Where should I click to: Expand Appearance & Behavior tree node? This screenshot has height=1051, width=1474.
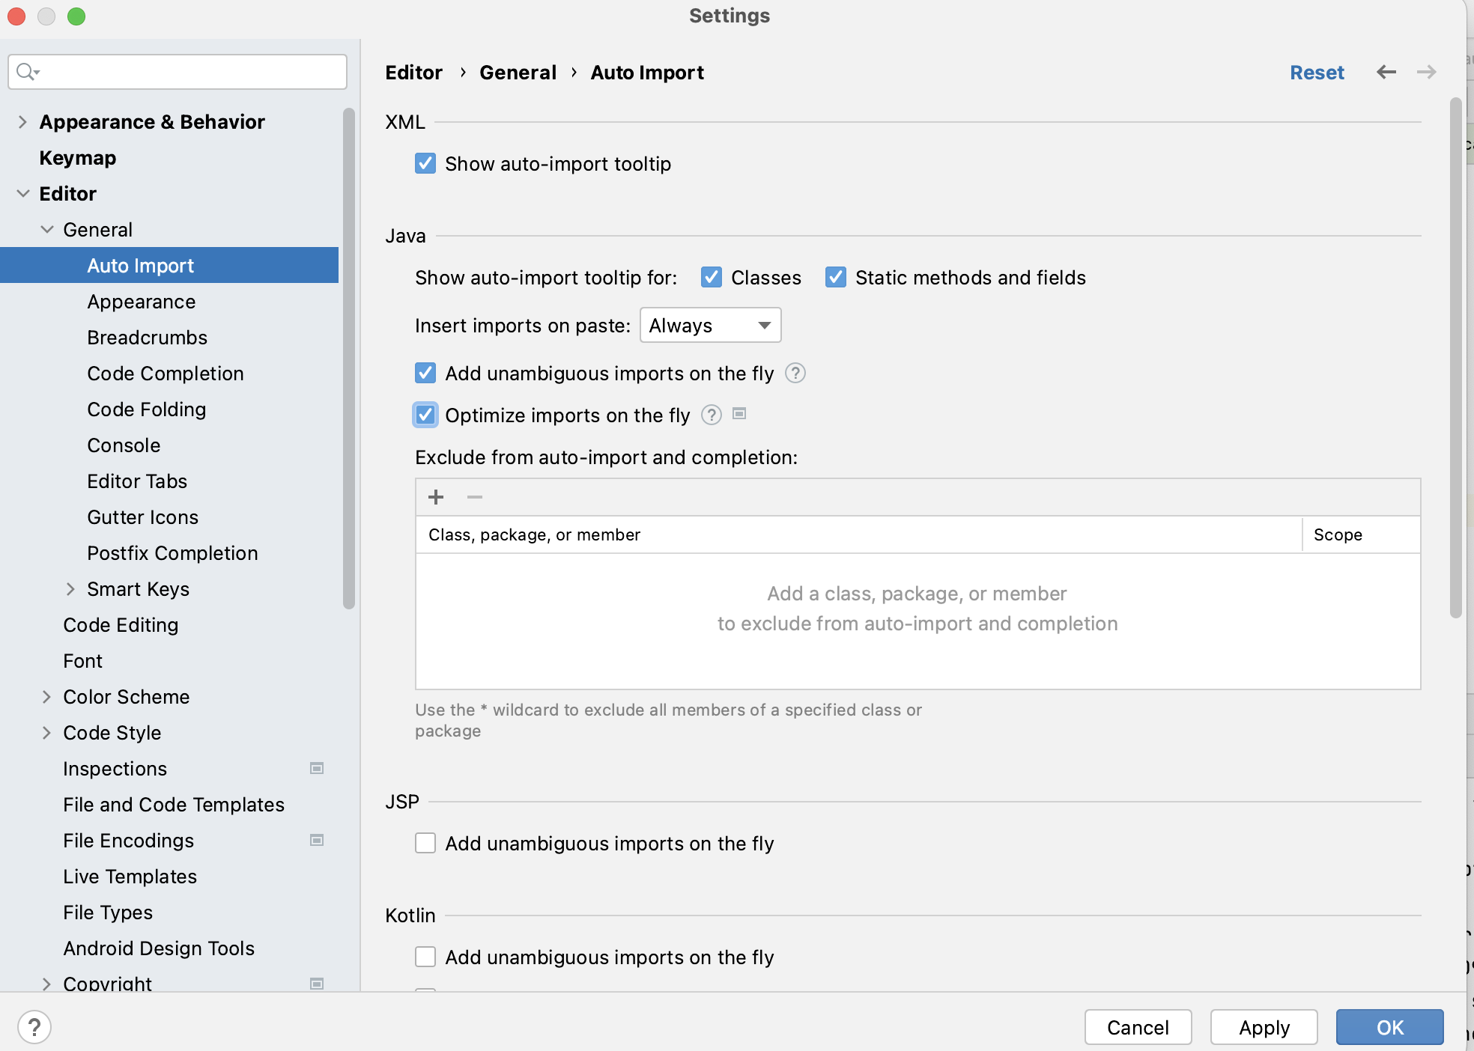pos(22,122)
